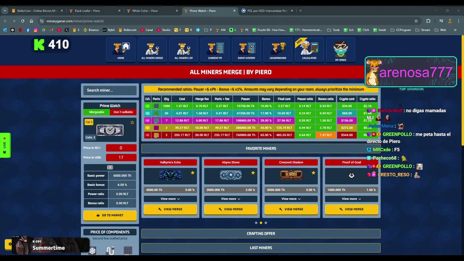Open the Studio YouTube bookmark
This screenshot has height=261, width=464.
pos(163,30)
